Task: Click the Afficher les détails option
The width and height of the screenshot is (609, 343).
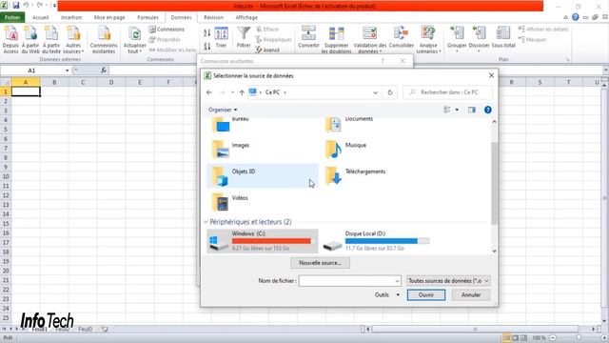Action: [543, 30]
